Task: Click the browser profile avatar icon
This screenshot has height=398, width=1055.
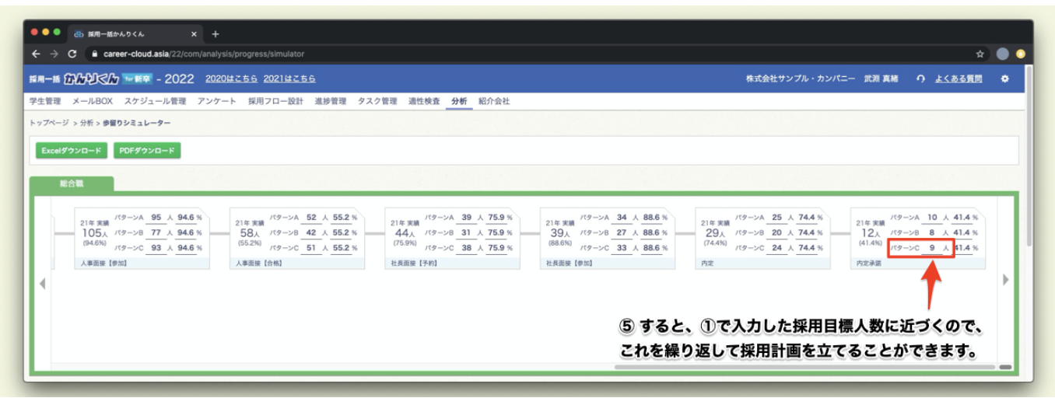Action: (x=1003, y=54)
